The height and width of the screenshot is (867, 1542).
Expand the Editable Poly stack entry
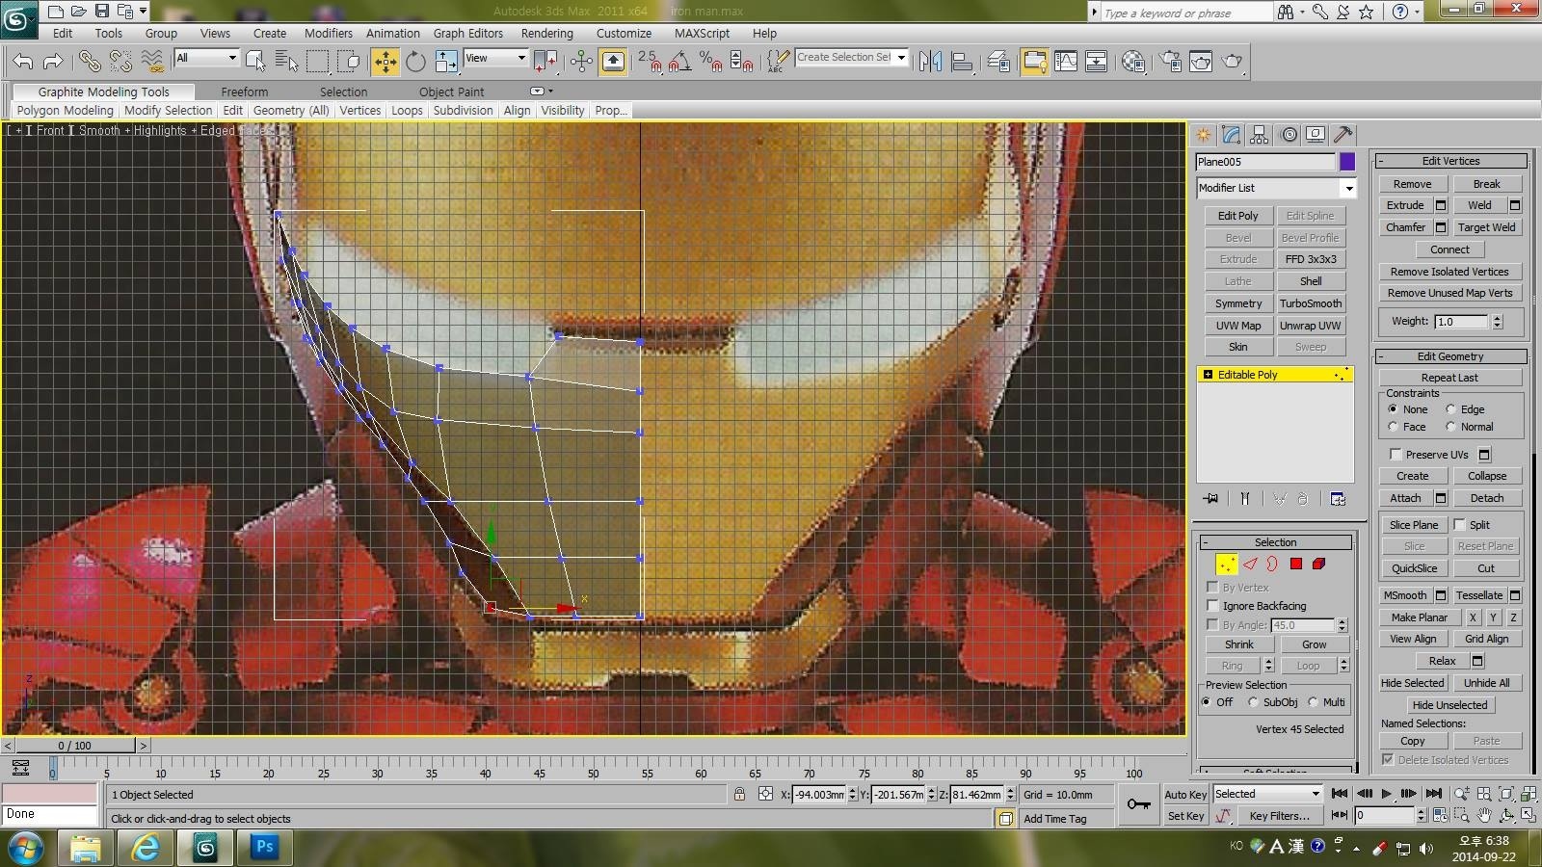(1208, 375)
